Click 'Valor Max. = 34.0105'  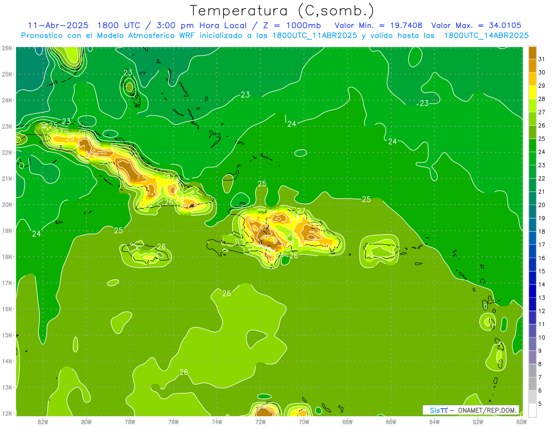(x=476, y=25)
